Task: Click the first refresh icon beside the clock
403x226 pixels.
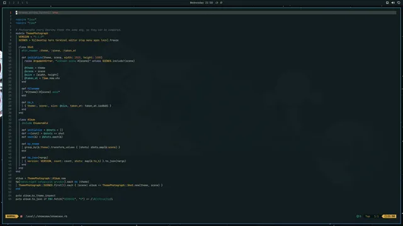Action: point(217,3)
